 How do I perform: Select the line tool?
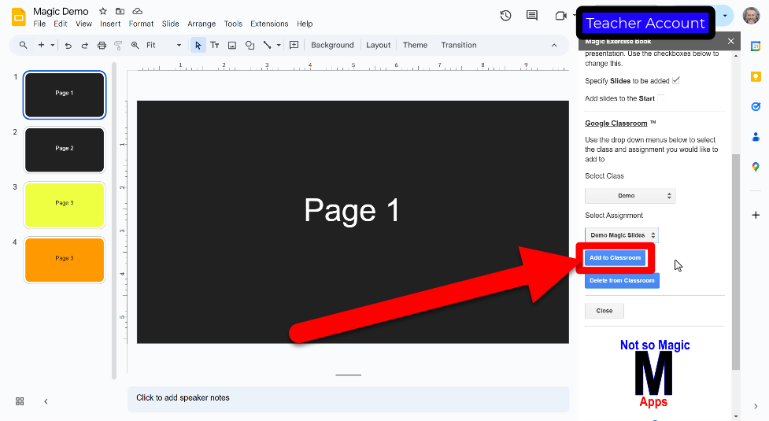(267, 45)
